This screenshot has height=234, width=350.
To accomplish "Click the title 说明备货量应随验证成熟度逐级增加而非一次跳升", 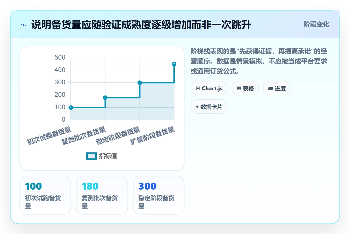I will (141, 25).
